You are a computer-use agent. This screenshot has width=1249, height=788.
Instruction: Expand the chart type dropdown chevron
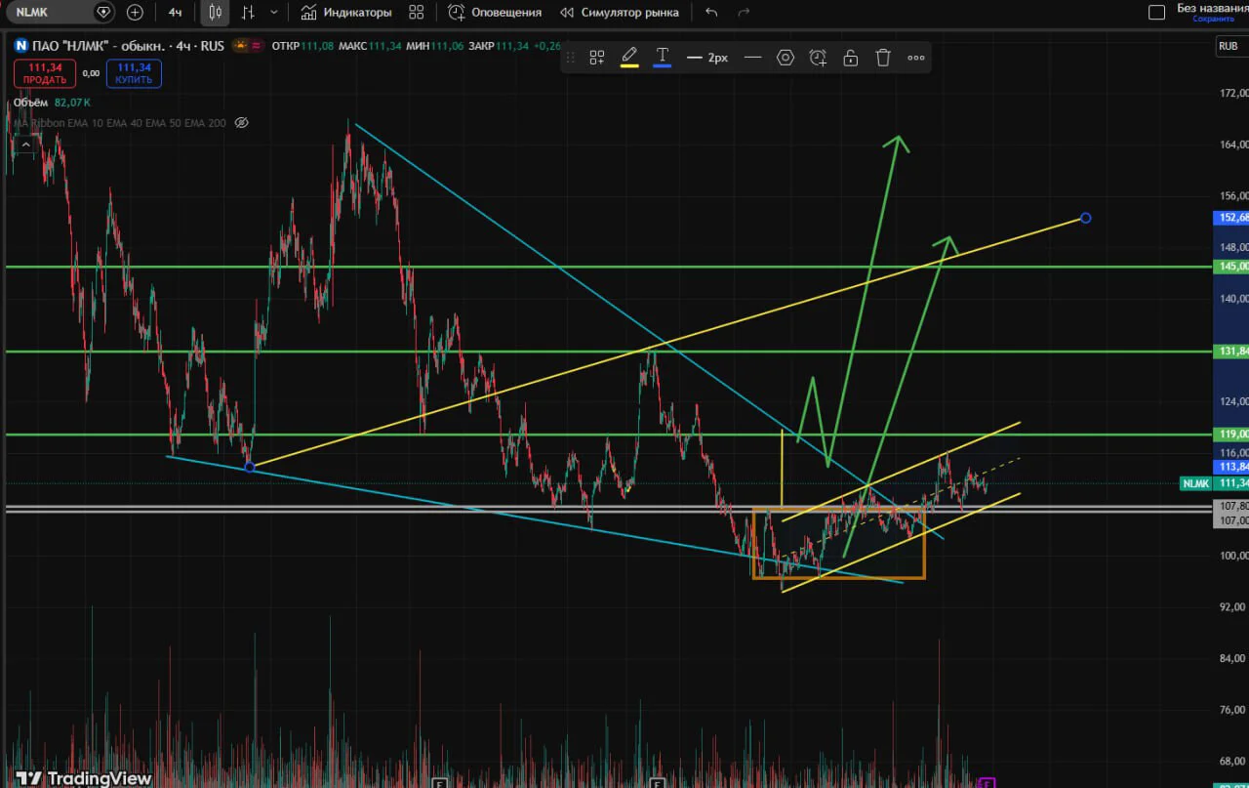click(x=273, y=13)
